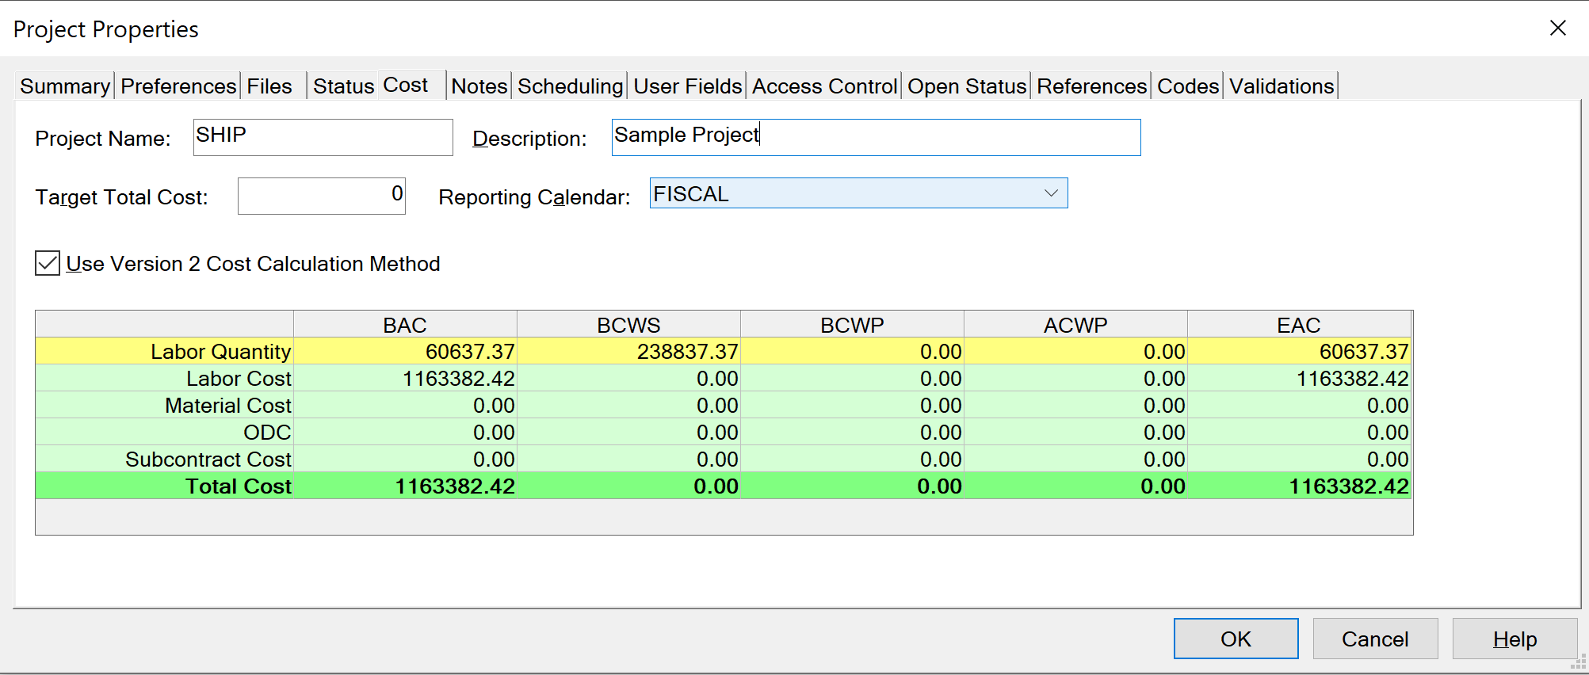The height and width of the screenshot is (675, 1589).
Task: Select the BAC column header
Action: (405, 325)
